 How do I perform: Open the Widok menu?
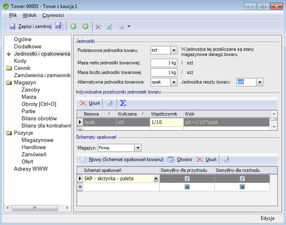point(30,15)
